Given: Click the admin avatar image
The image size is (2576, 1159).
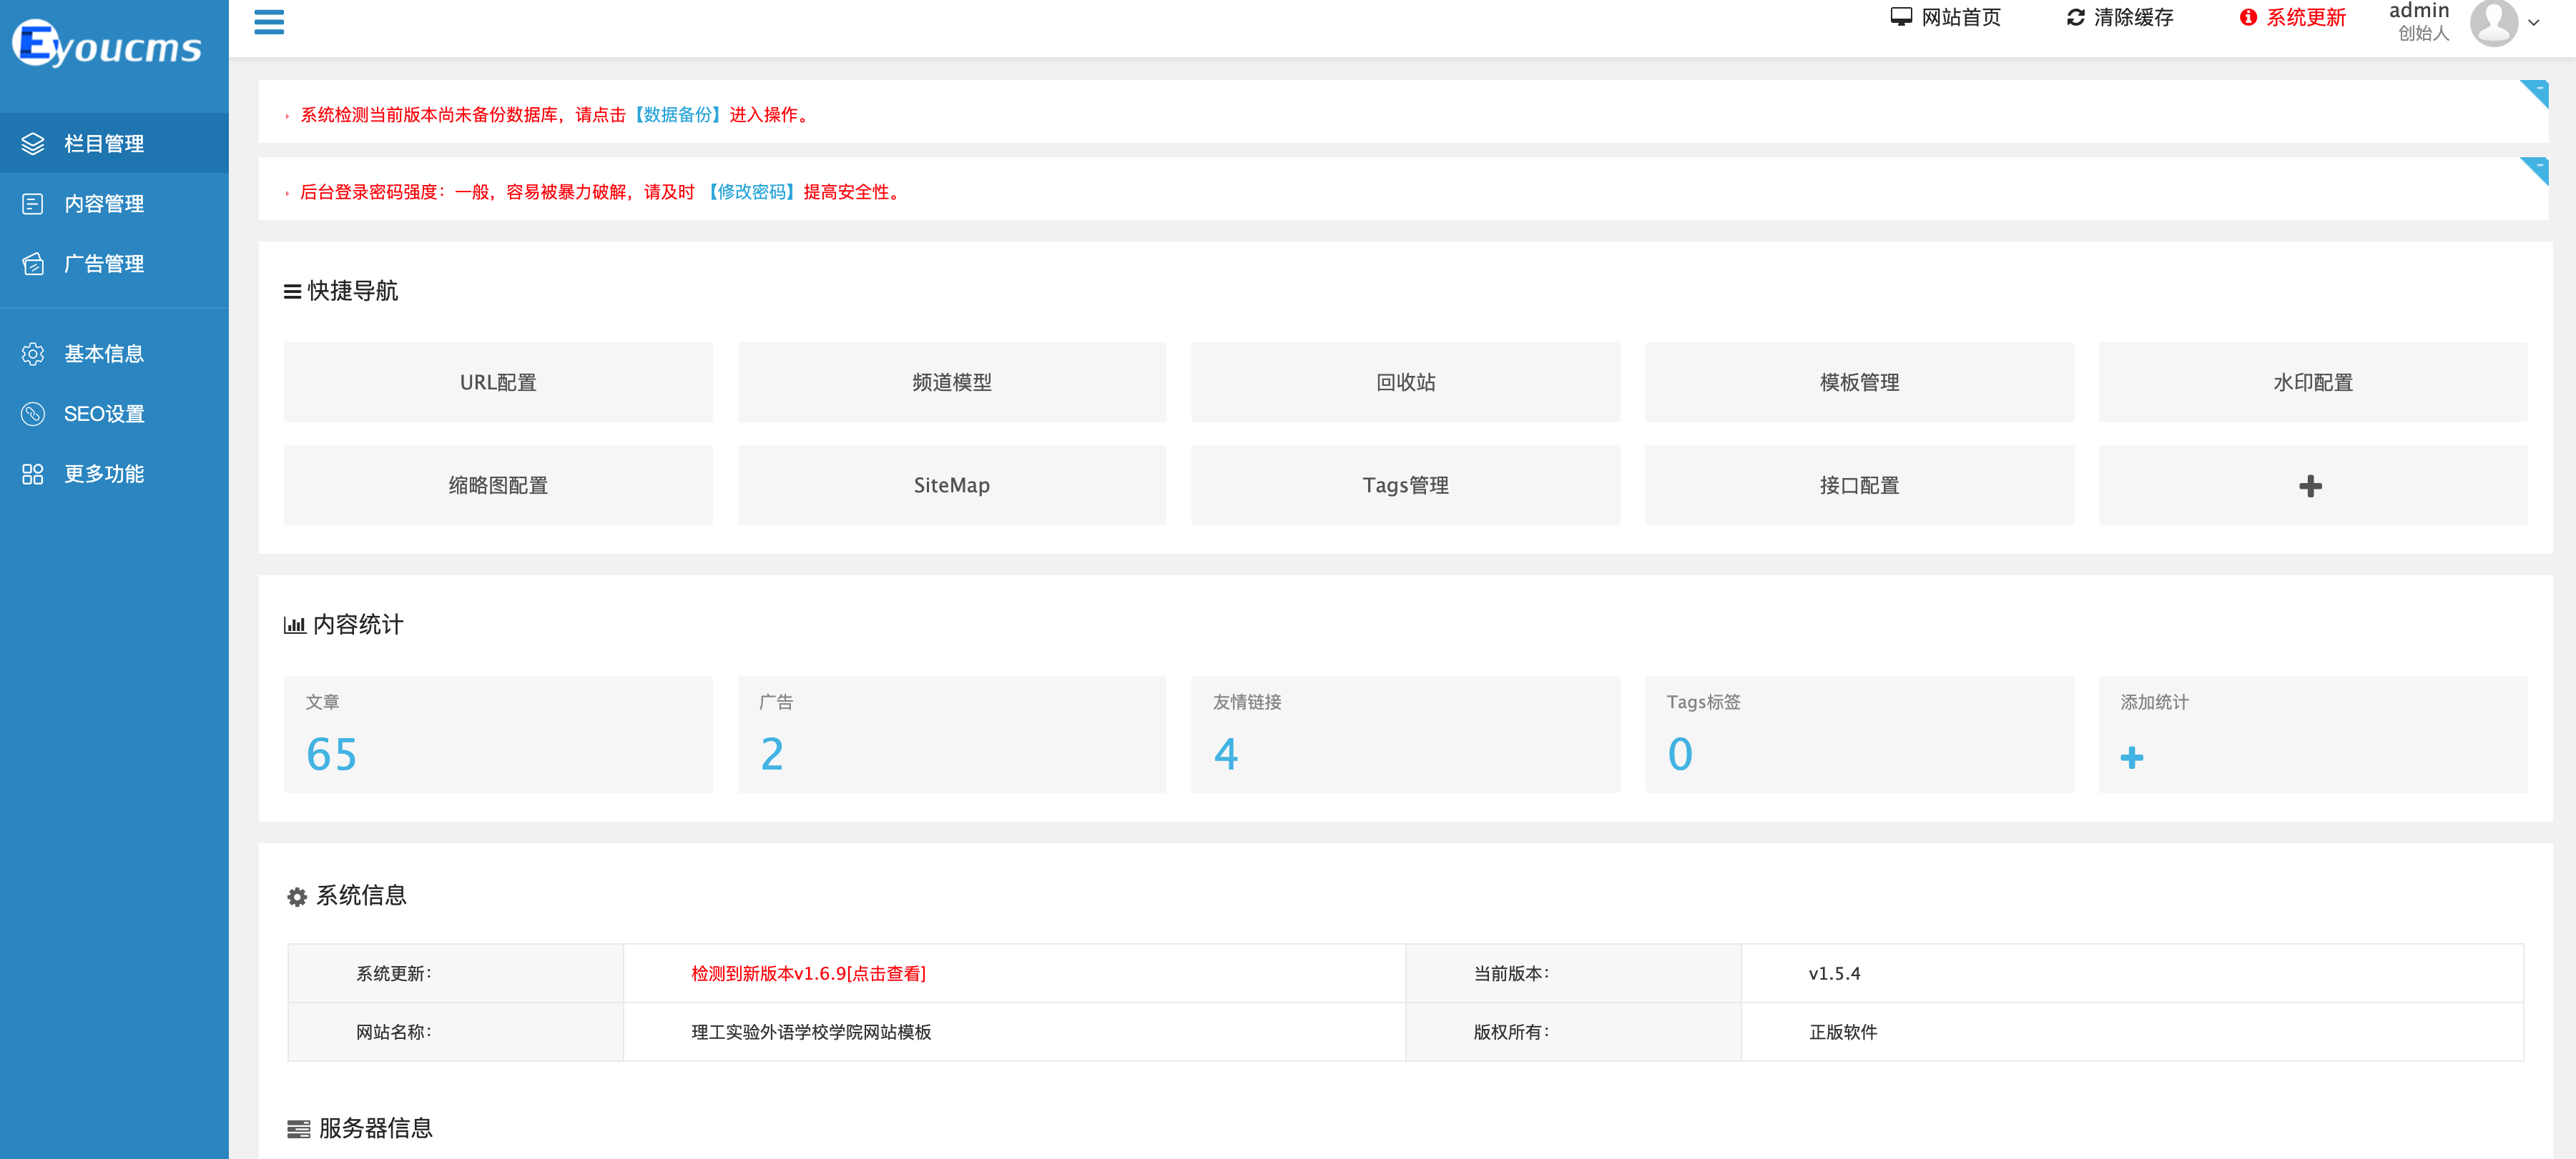Looking at the screenshot, I should [2494, 22].
